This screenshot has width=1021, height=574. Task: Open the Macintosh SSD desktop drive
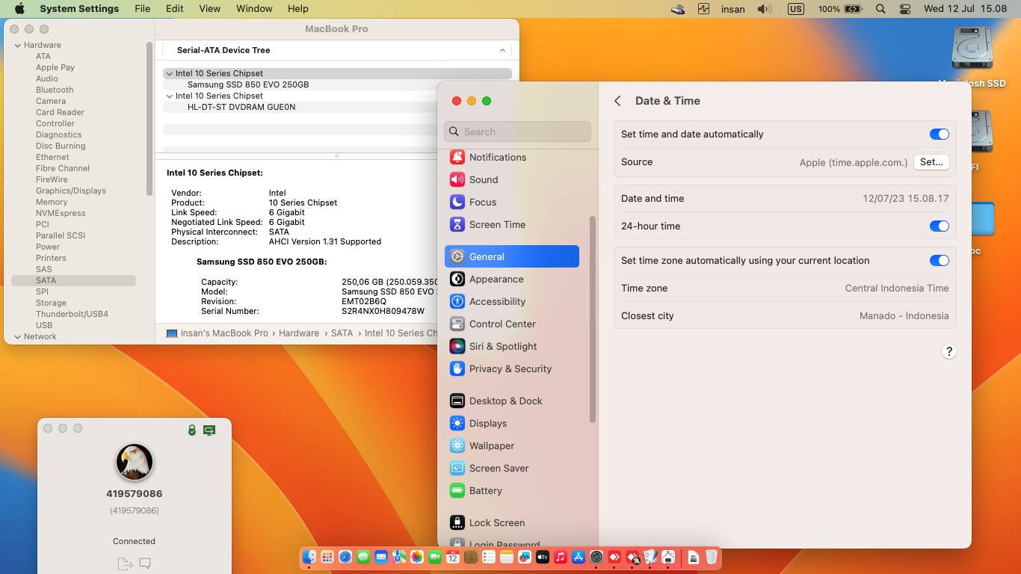[x=972, y=57]
